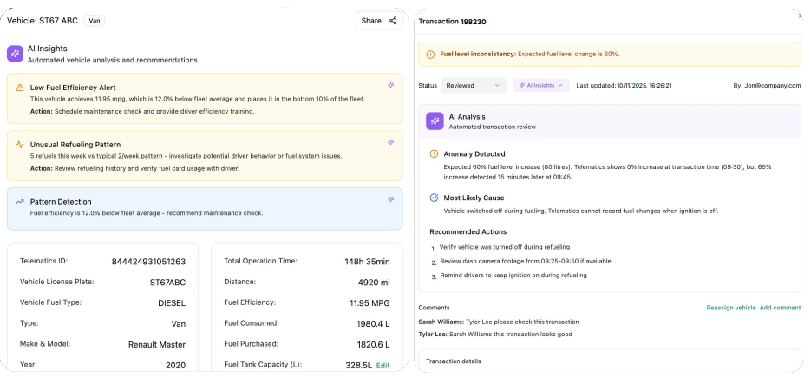Viewport: 811px width, 377px height.
Task: Open the Status dropdown showing Reviewed
Action: [x=473, y=85]
